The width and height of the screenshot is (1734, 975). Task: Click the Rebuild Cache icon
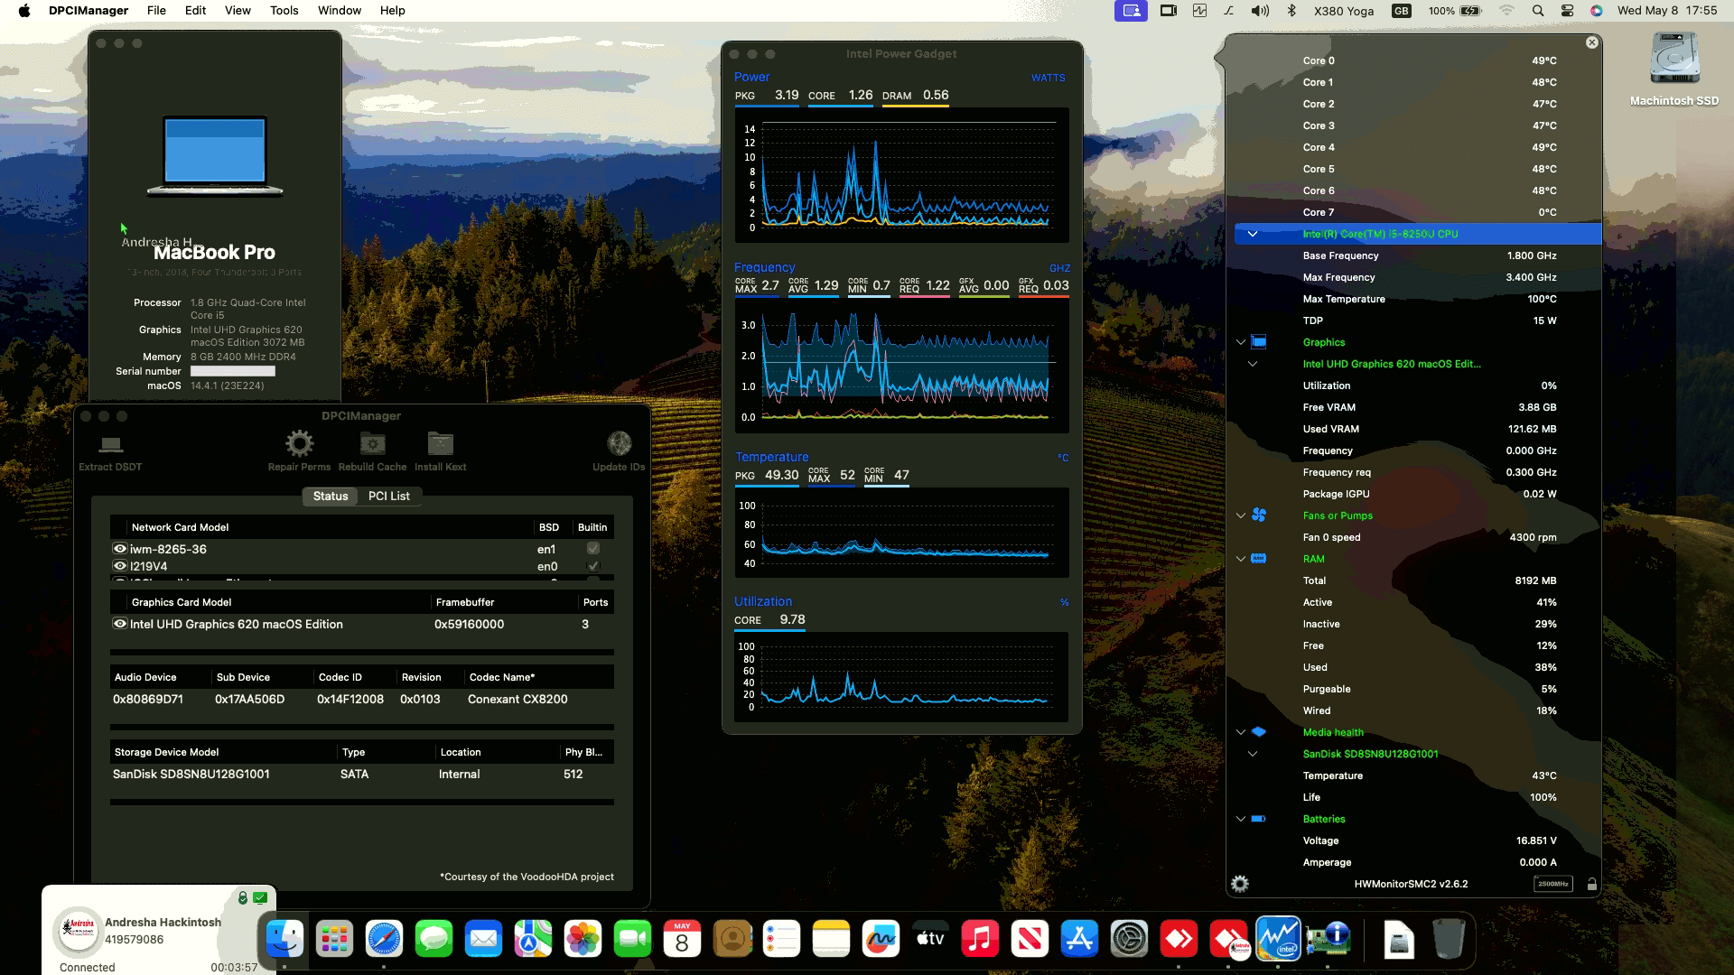tap(372, 443)
